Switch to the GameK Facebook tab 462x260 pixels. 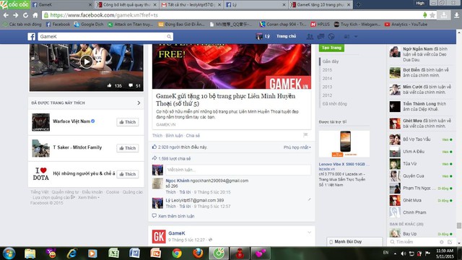(x=62, y=5)
